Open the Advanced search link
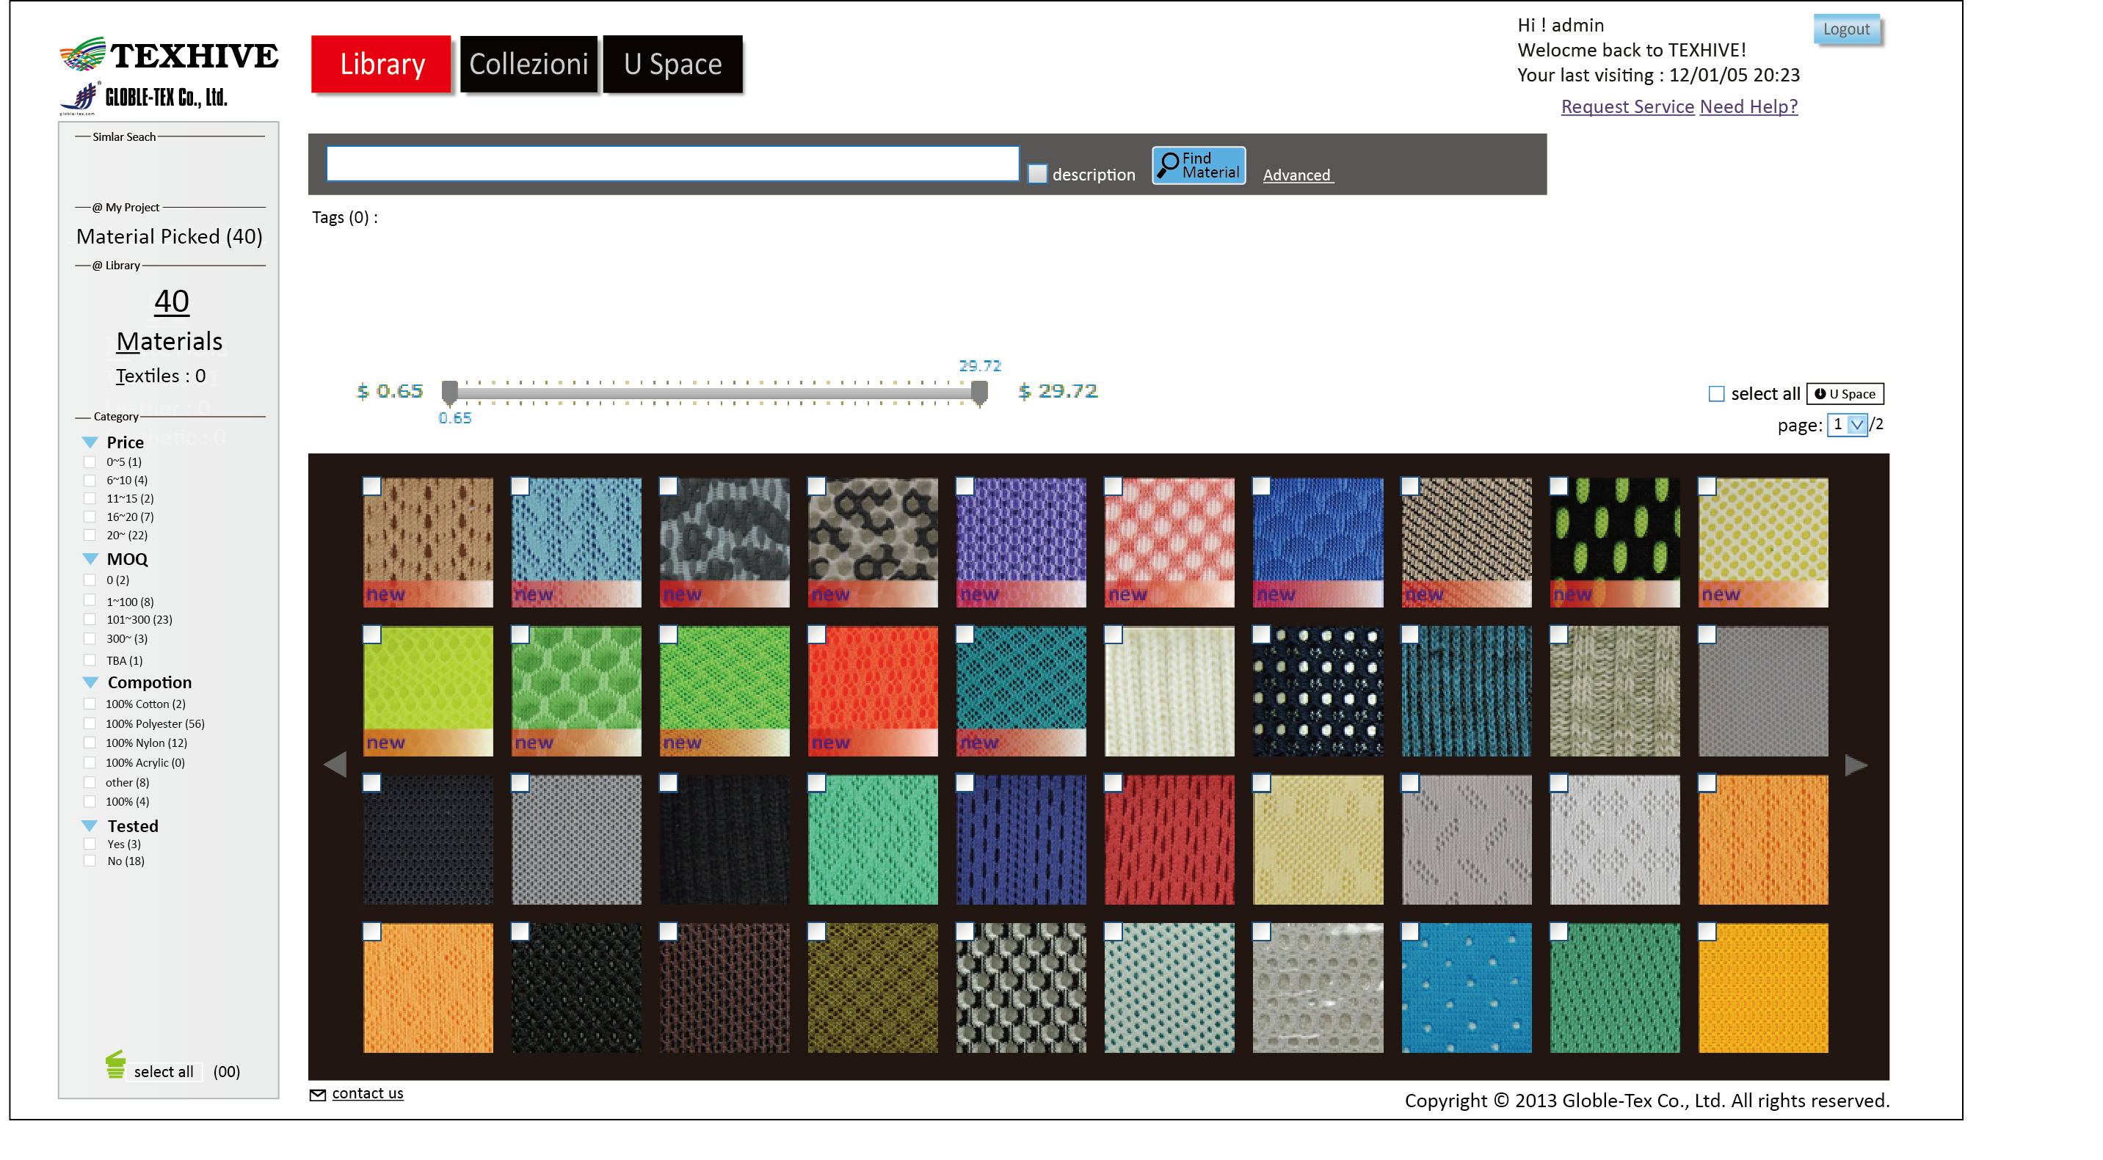Viewport: 2103px width, 1160px height. tap(1296, 175)
